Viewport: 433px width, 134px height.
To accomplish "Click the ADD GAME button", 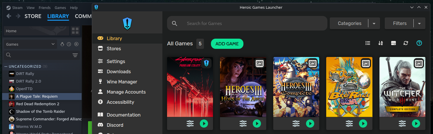I will tap(227, 44).
